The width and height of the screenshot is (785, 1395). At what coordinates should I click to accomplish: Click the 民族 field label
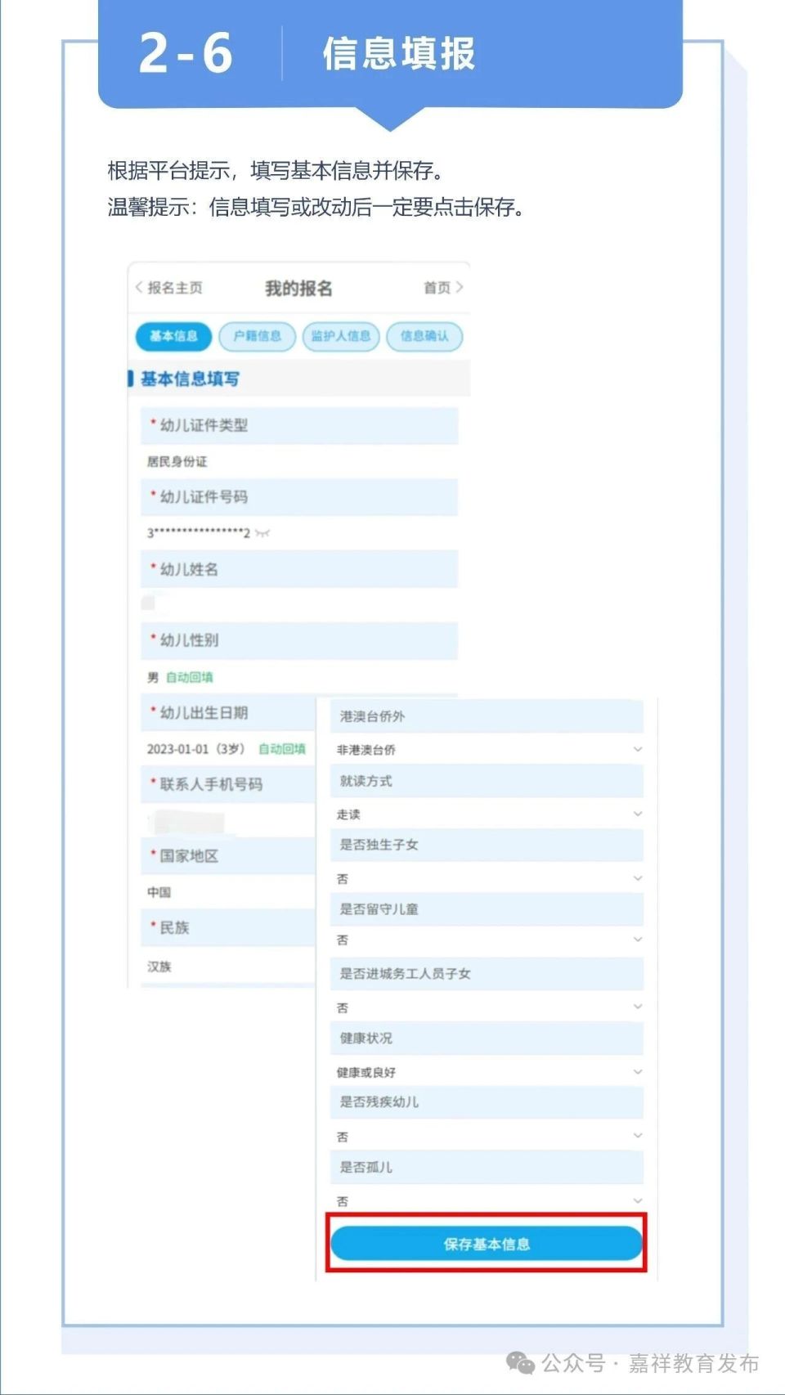(174, 928)
